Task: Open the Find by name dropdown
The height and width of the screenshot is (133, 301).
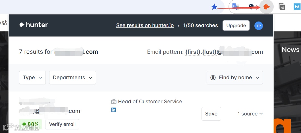Action: coord(234,78)
